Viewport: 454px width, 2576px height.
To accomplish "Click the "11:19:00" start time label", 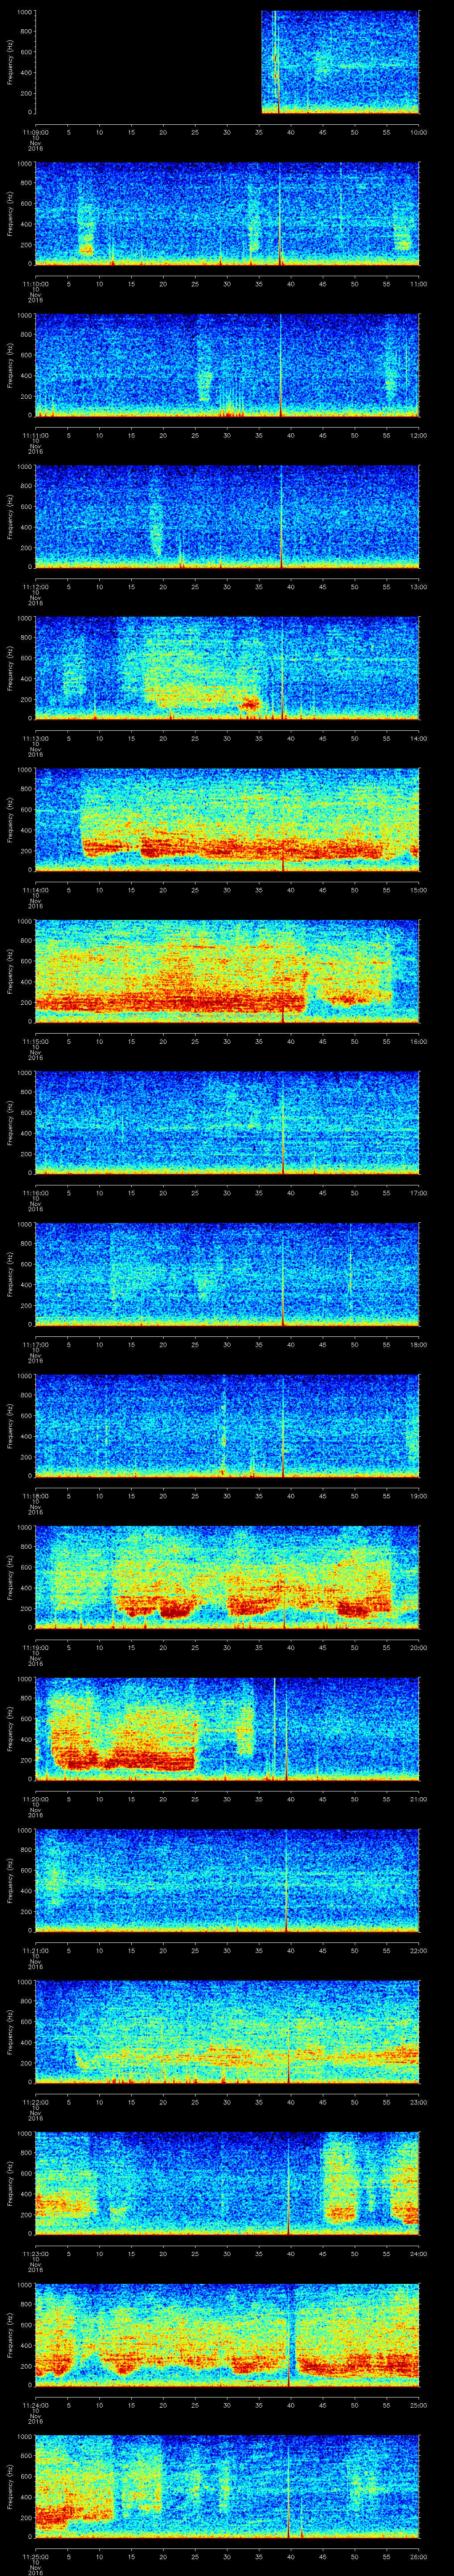I will [x=36, y=1647].
